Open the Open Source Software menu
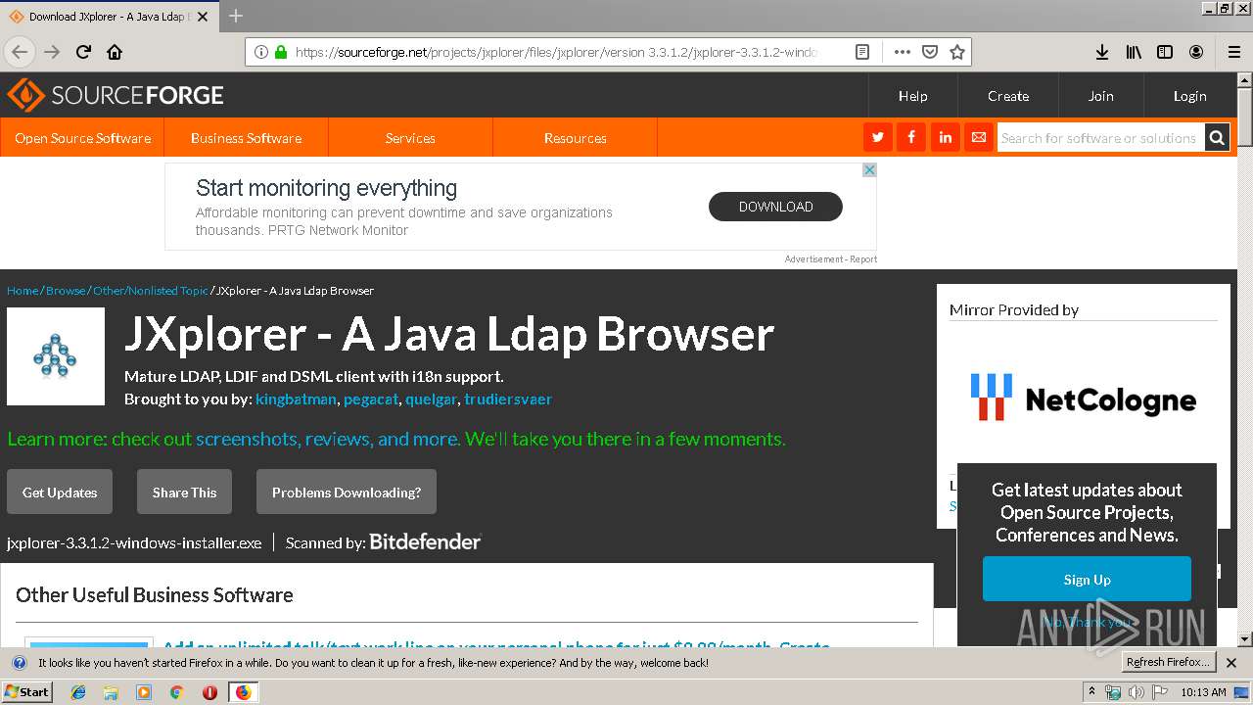This screenshot has width=1253, height=705. [82, 138]
